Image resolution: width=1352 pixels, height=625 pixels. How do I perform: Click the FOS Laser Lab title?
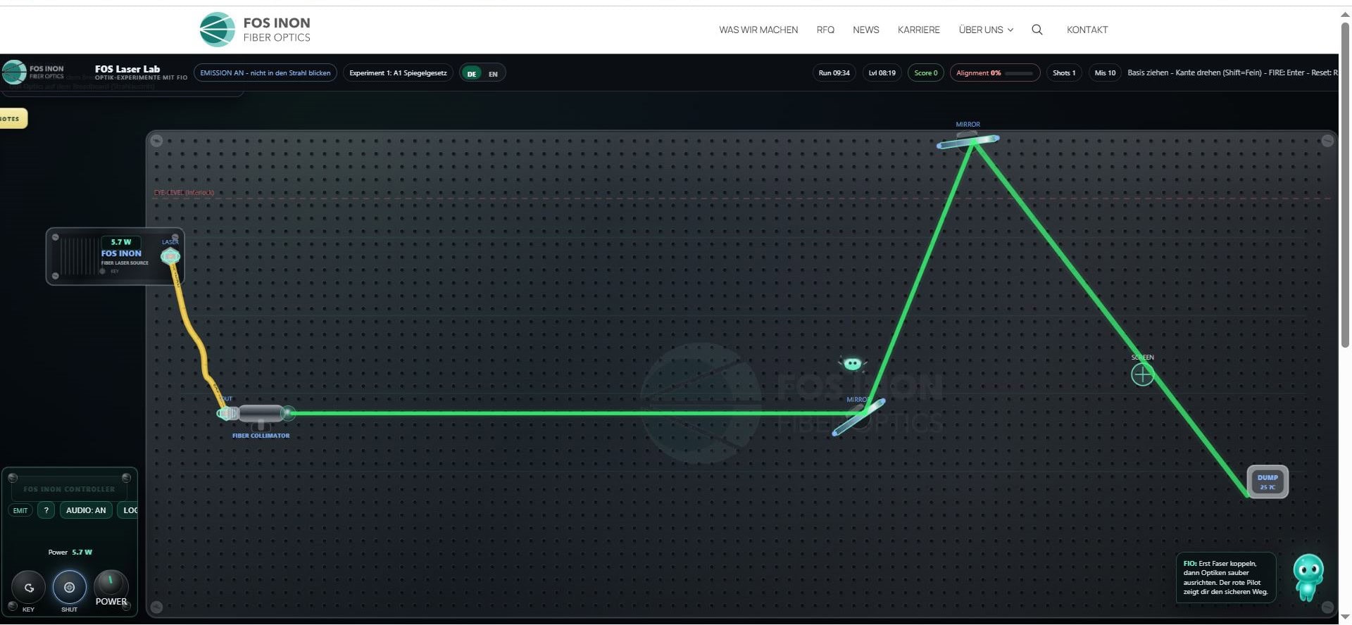pyautogui.click(x=127, y=69)
